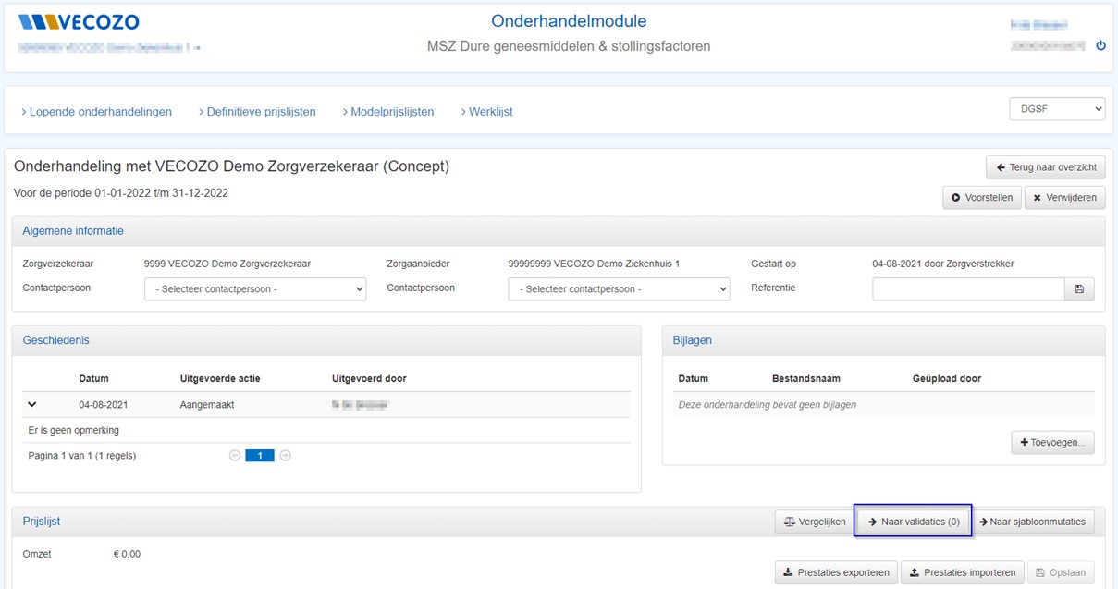This screenshot has height=589, width=1118.
Task: Click Toevoegen button in Bijlagen
Action: point(1053,443)
